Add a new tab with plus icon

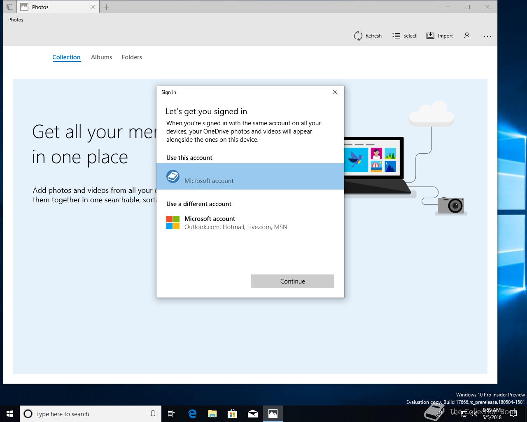[x=106, y=7]
